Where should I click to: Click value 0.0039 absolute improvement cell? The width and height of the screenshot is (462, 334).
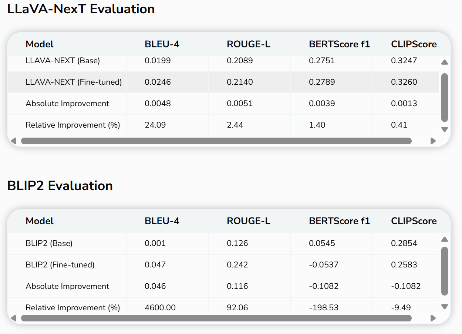(322, 104)
